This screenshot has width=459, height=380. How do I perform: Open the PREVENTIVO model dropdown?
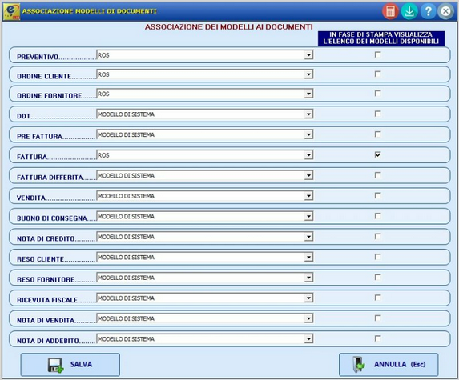pyautogui.click(x=308, y=55)
